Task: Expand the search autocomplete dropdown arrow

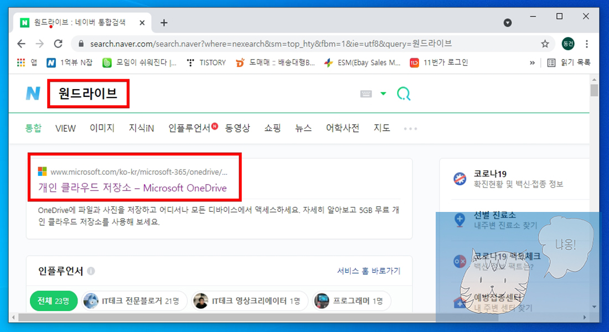Action: 383,94
